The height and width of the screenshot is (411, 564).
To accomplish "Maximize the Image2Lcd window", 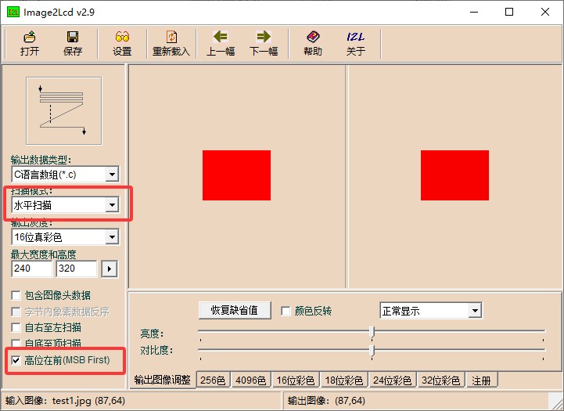I will coord(509,12).
